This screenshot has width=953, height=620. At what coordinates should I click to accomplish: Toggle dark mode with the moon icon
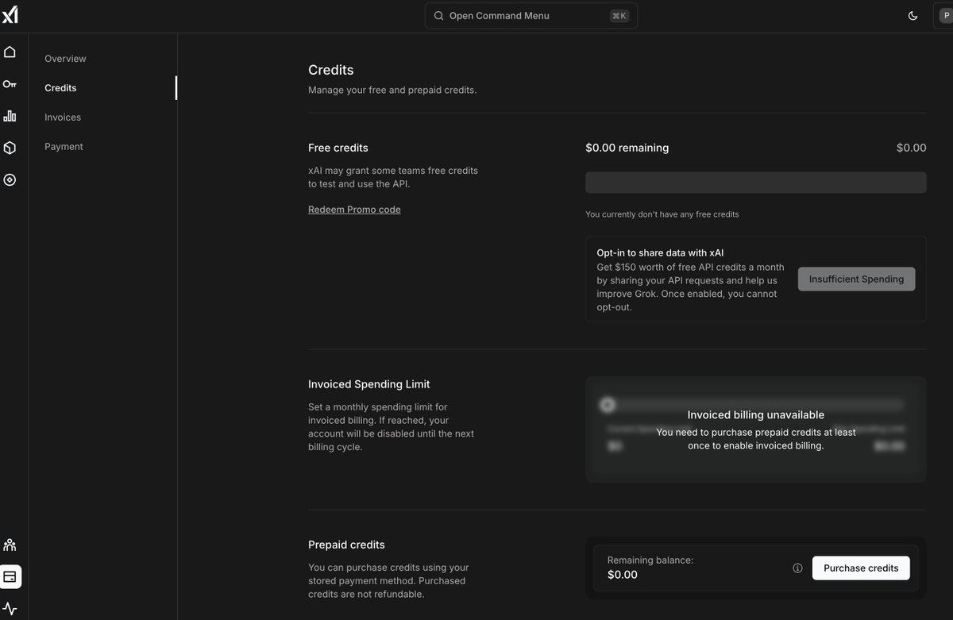click(x=912, y=16)
